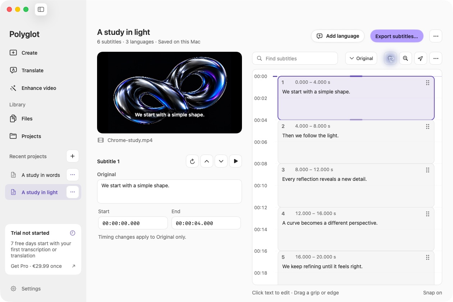Click Chrome-study.mp4 file name
Viewport: 453px width, 302px height.
[x=130, y=140]
